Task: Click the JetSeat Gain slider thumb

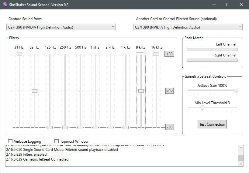Action: 236,90
